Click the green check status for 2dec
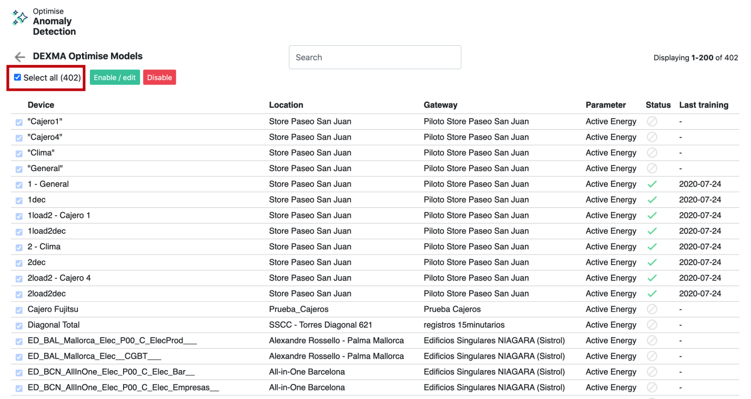 [x=652, y=262]
